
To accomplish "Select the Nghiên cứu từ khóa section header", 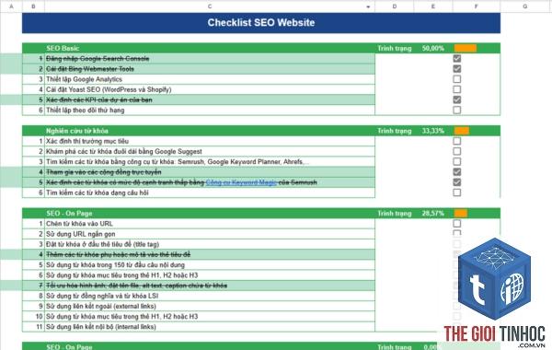I will pyautogui.click(x=210, y=131).
